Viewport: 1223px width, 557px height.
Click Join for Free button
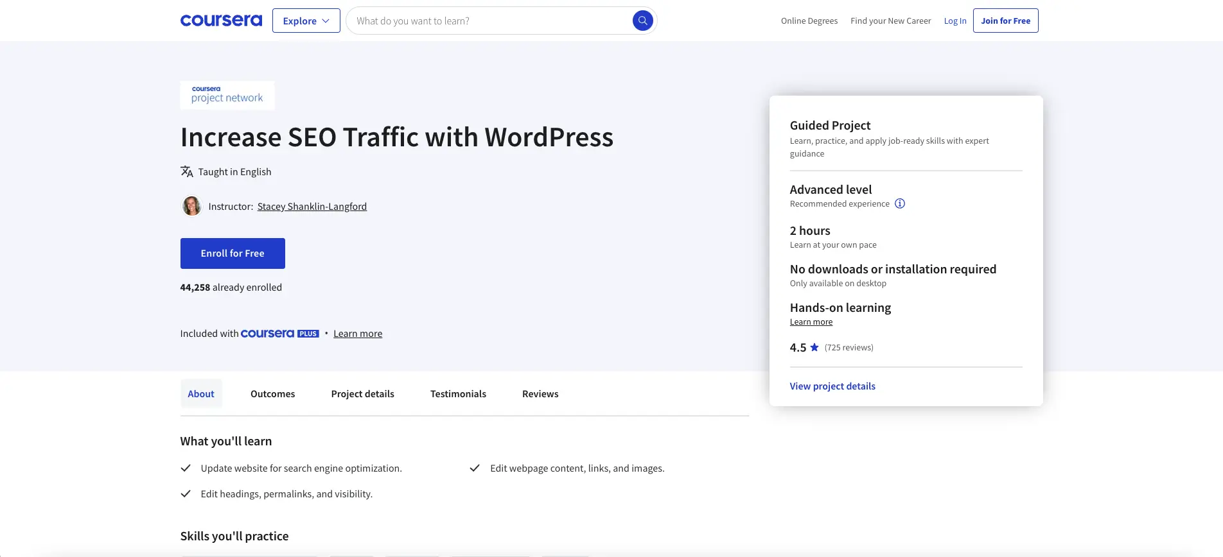(x=1005, y=21)
